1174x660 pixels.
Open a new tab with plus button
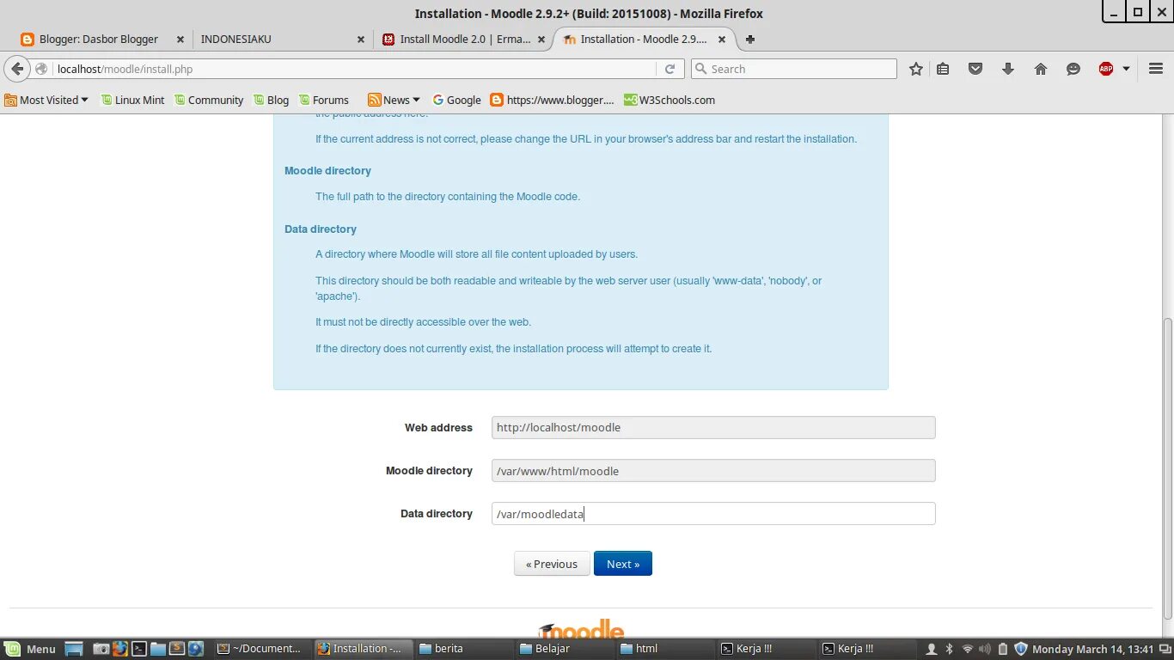pyautogui.click(x=749, y=40)
